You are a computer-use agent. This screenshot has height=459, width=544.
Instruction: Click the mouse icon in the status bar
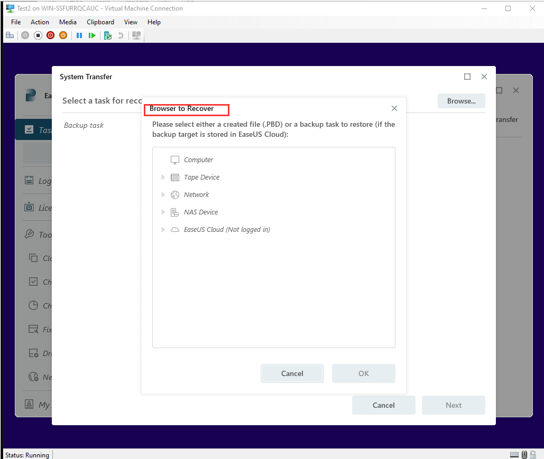pos(524,454)
